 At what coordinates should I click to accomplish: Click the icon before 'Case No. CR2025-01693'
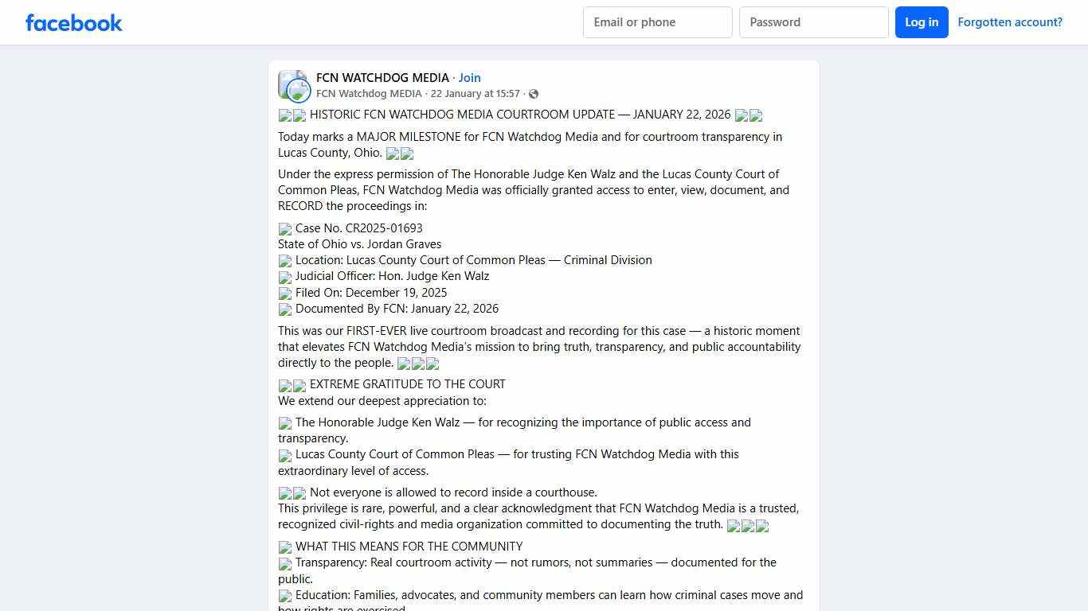285,229
